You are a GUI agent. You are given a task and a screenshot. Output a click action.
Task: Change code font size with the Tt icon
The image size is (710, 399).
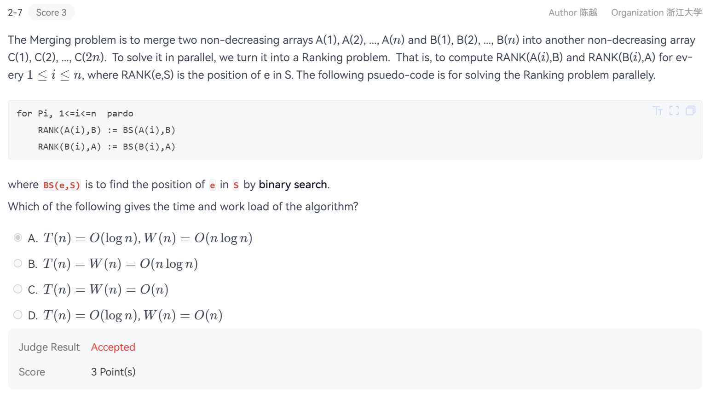[x=658, y=111]
